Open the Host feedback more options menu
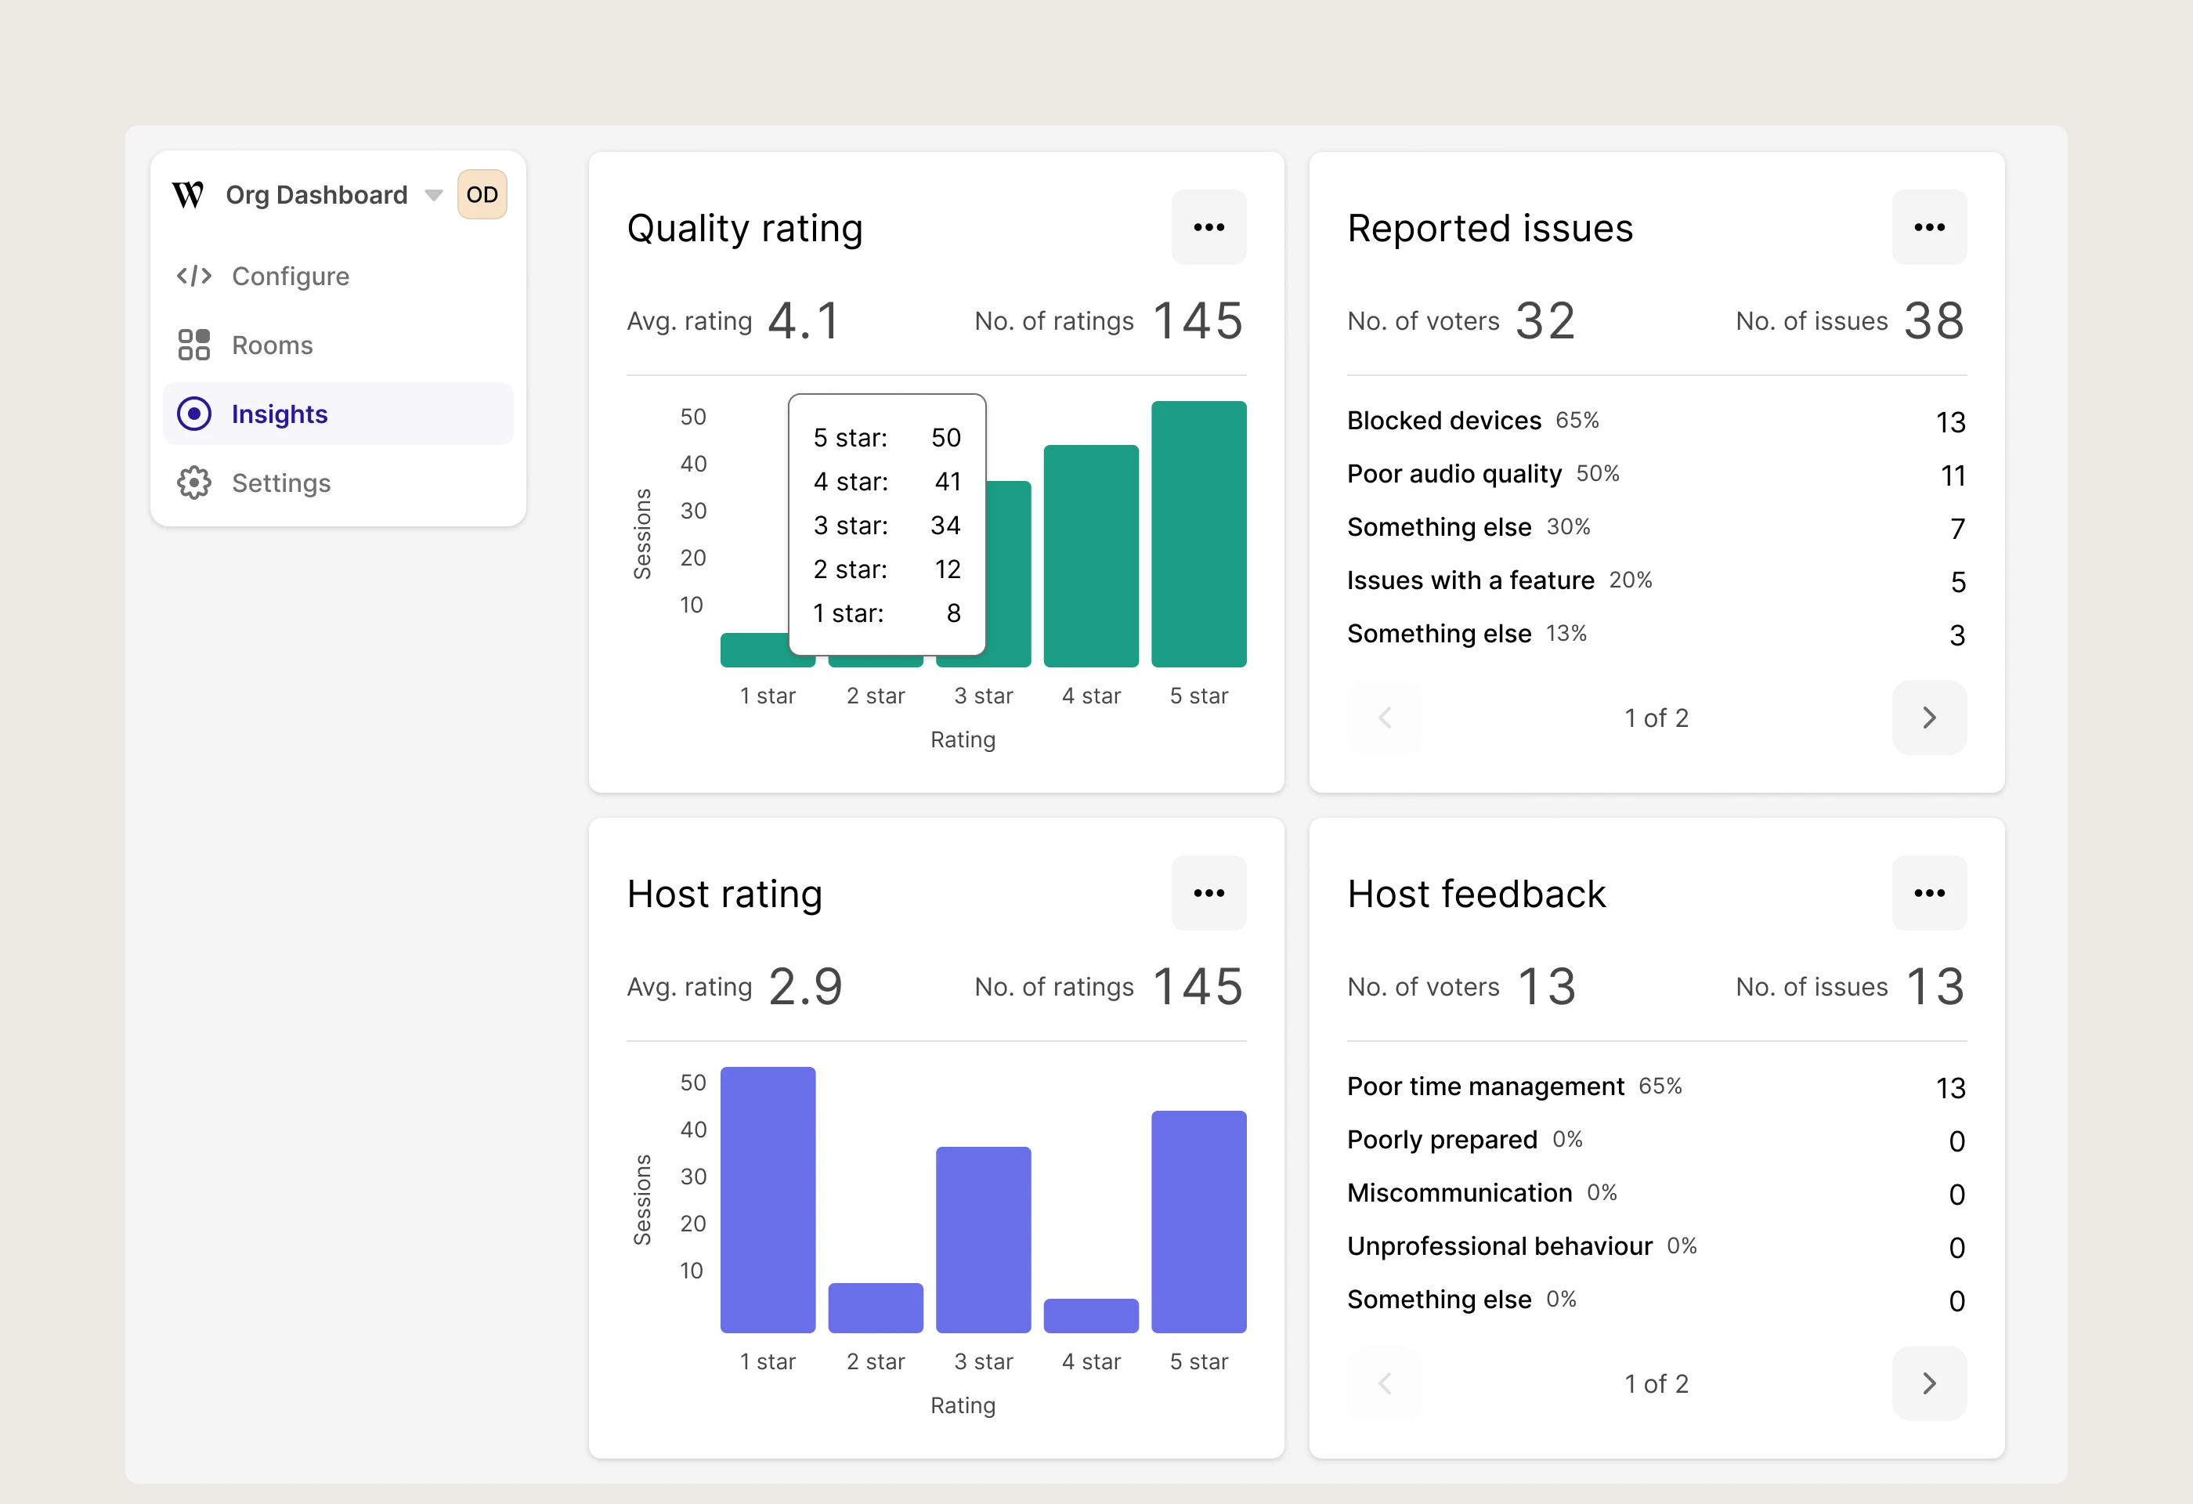Screen dimensions: 2193x1504 pos(1930,892)
